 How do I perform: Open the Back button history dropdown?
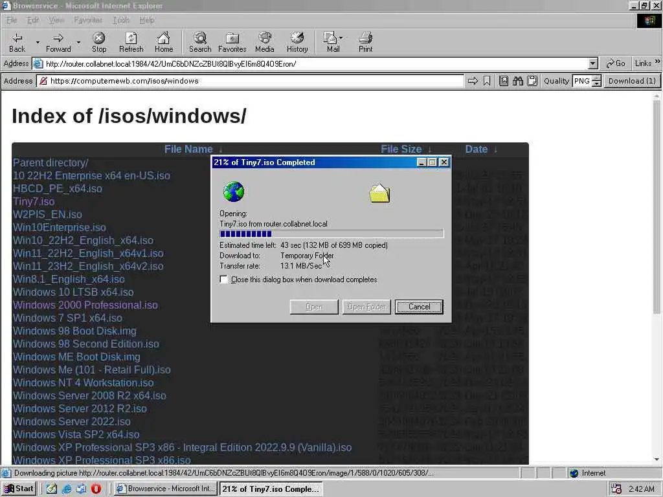(x=37, y=42)
